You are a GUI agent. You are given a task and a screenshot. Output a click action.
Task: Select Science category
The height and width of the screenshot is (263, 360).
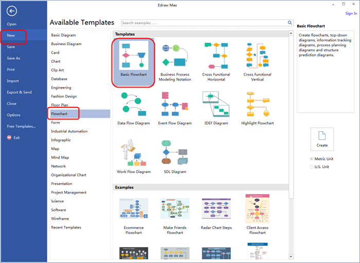(57, 201)
